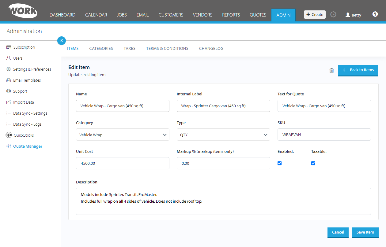Open the REPORTS menu item

click(x=231, y=15)
